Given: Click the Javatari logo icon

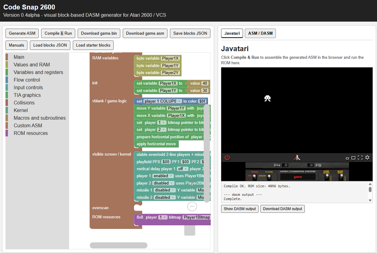Looking at the screenshot, I should coord(297,157).
